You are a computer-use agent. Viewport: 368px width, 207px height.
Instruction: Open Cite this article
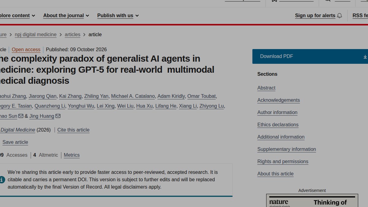[x=73, y=130]
